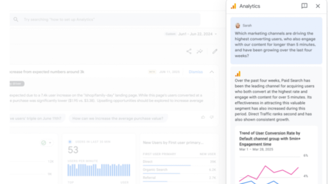Click the Dismiss link on the insight banner
328x184 pixels.
point(196,72)
